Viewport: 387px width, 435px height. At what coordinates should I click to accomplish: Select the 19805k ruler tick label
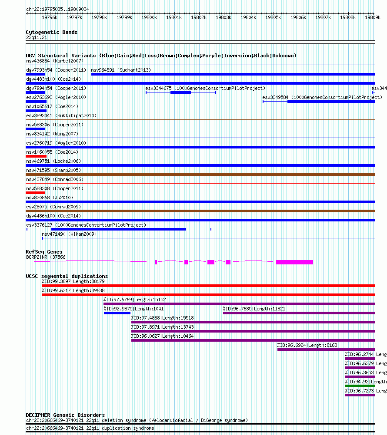pos(273,17)
